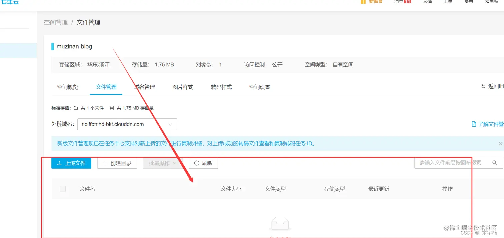Click the 对象数 label

coord(205,65)
